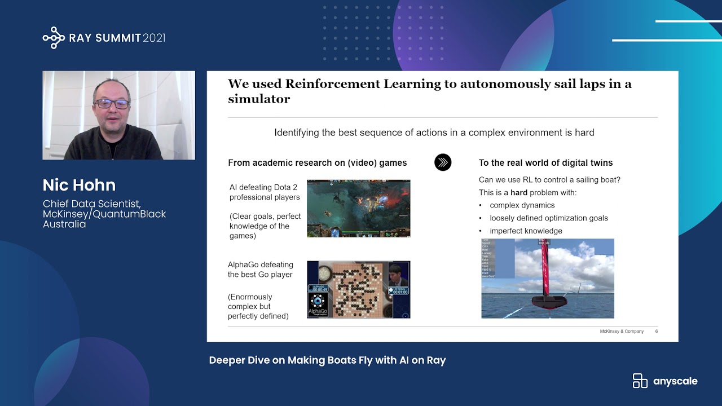Click "(Clear goals, perfect knowledge of the games)"
The height and width of the screenshot is (406, 722).
click(x=265, y=226)
